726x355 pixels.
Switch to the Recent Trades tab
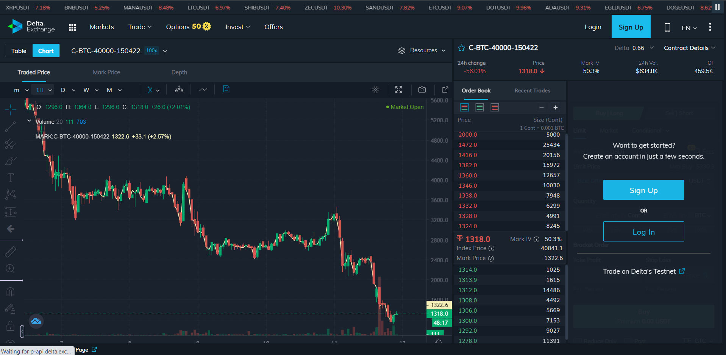[x=532, y=90]
